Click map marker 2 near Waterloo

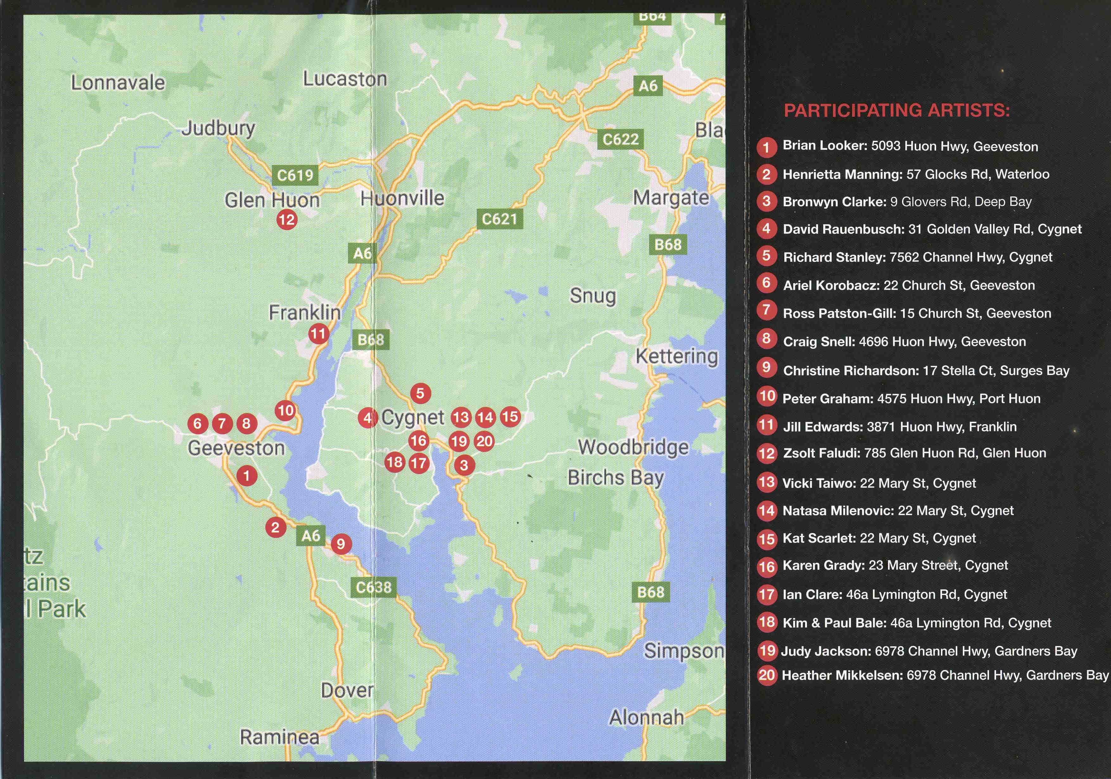[x=275, y=527]
